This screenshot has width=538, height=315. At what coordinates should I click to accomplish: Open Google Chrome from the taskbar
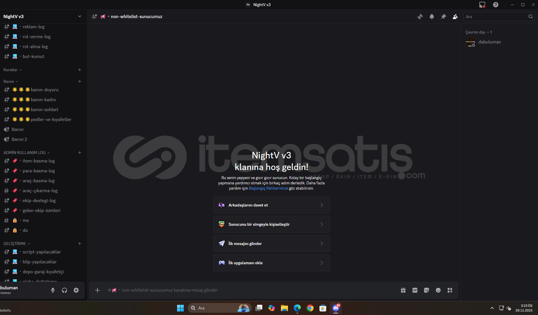coord(310,308)
